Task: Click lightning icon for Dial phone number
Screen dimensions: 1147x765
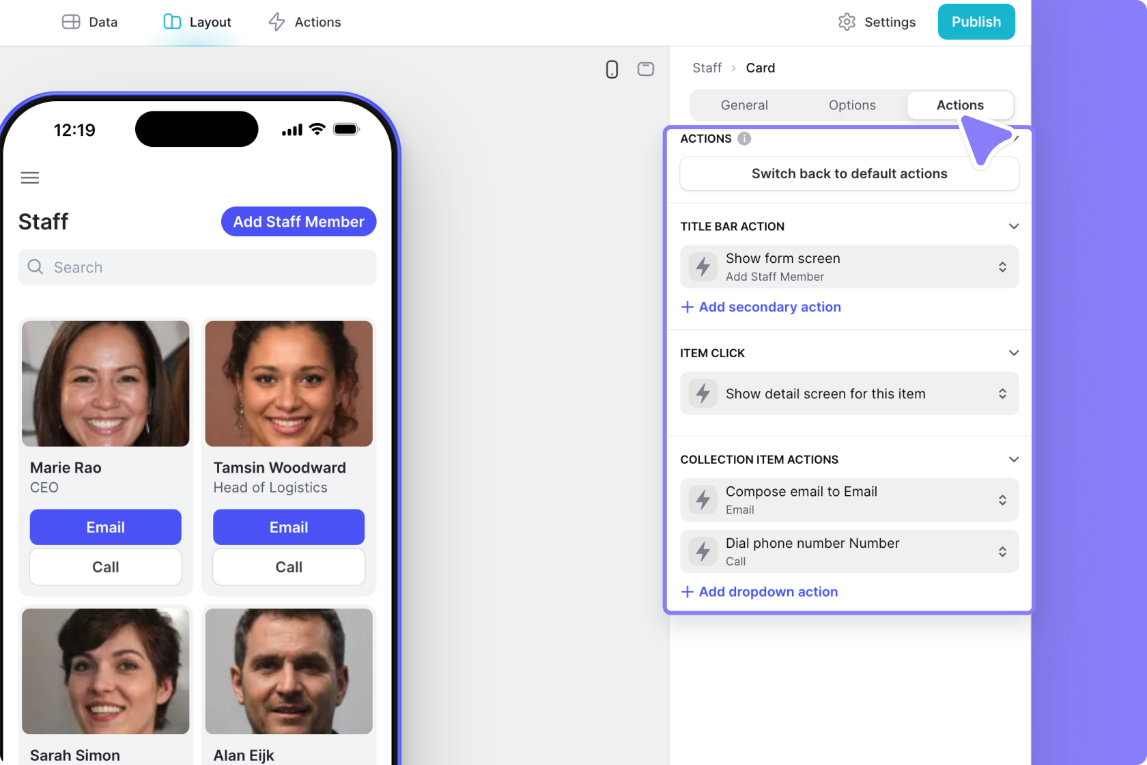Action: (703, 552)
